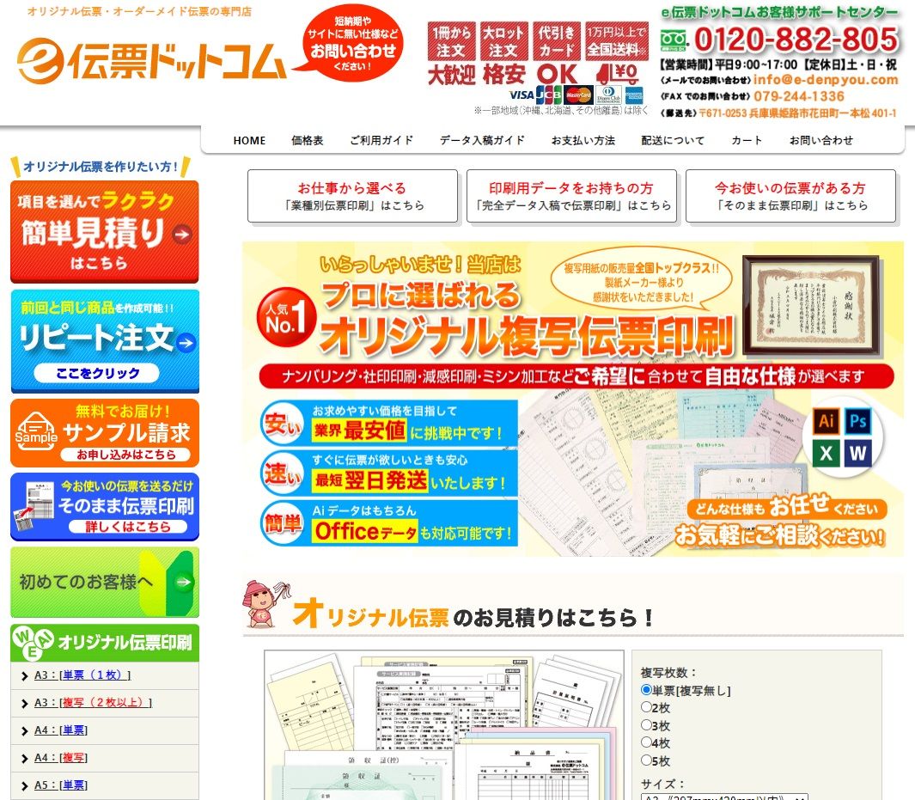Image resolution: width=915 pixels, height=800 pixels.
Task: Select the 5枚 copy count radio
Action: pos(646,760)
